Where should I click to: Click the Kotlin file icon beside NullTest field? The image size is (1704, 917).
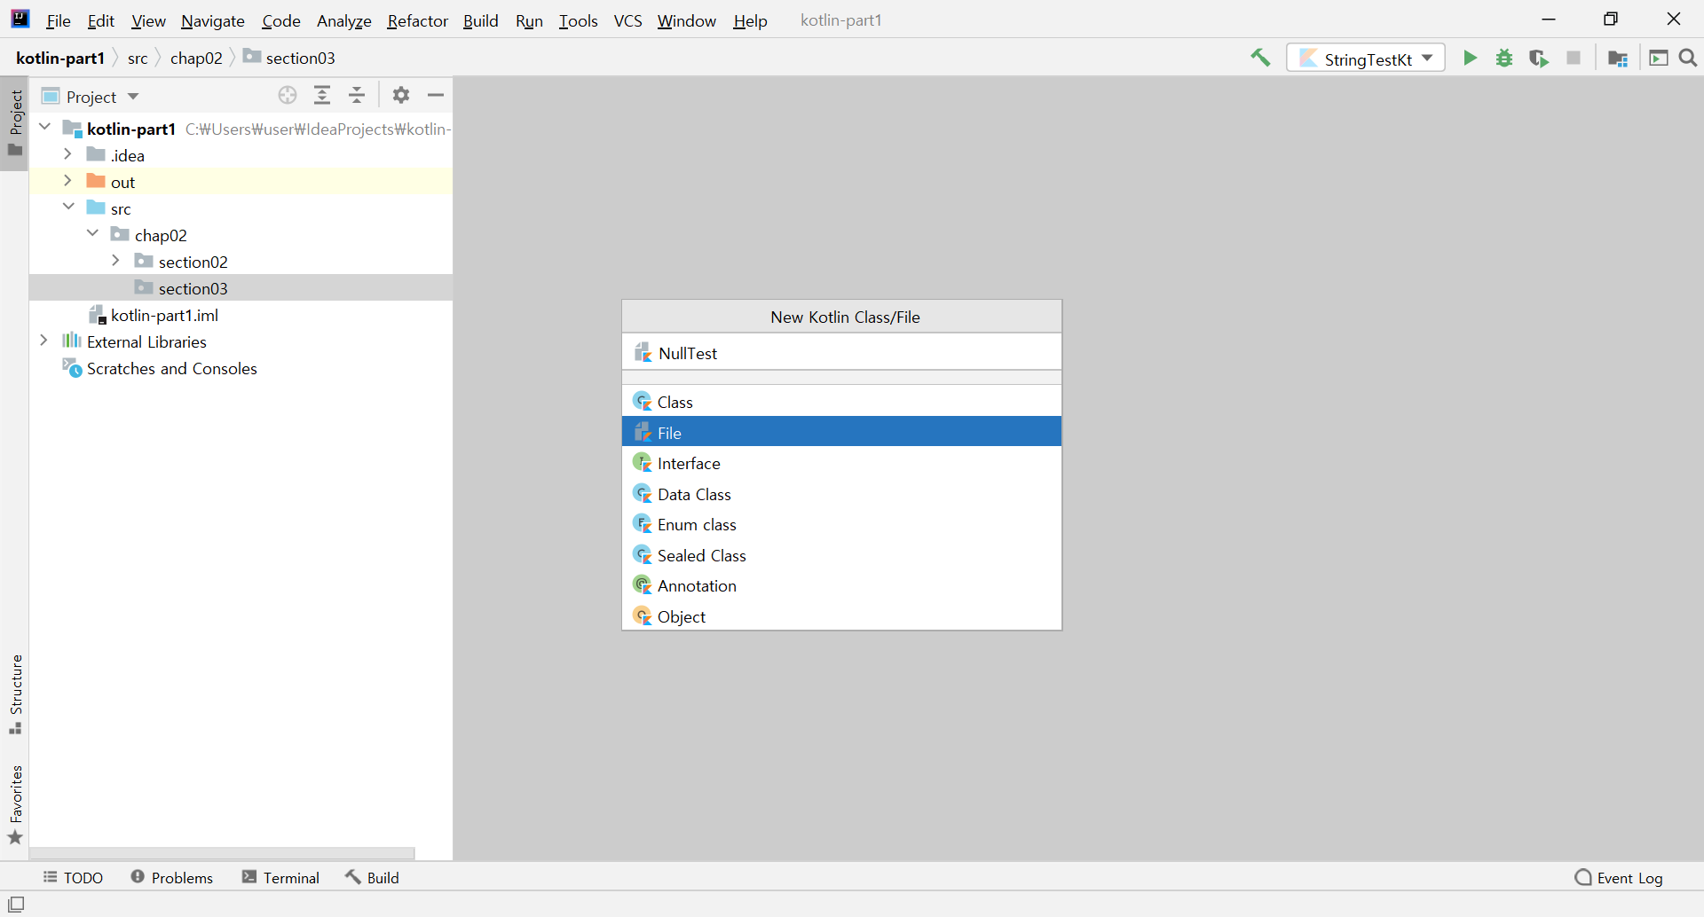coord(643,353)
